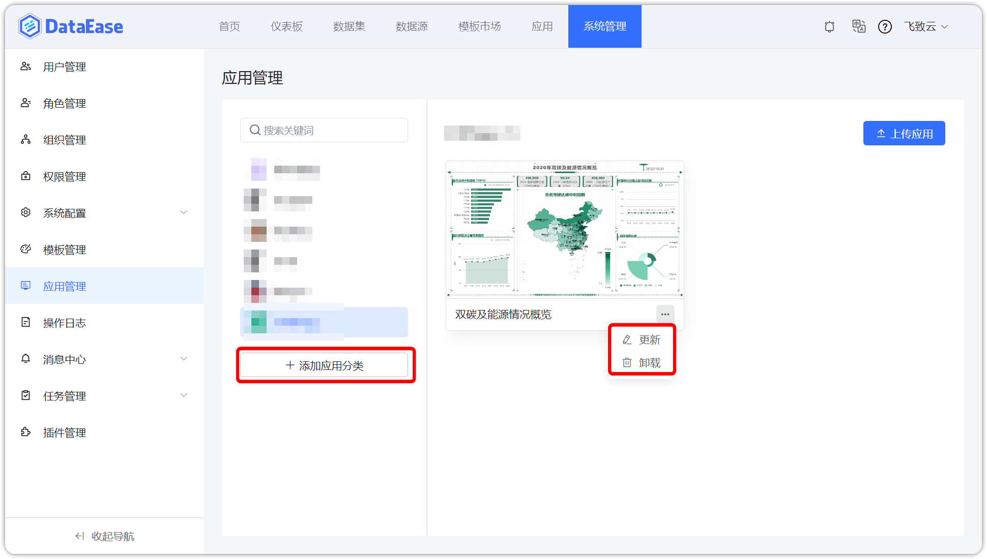Image resolution: width=987 pixels, height=559 pixels.
Task: Click the 消息中心 bell icon
Action: coord(25,359)
